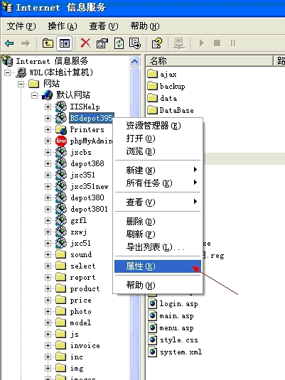Toggle the show/hide console tree icon

click(x=64, y=43)
